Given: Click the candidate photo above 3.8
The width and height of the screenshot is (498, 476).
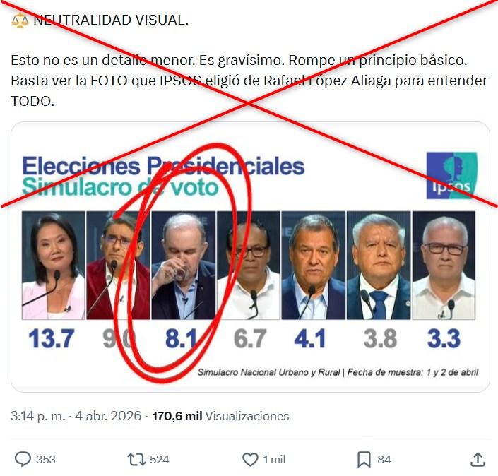Looking at the screenshot, I should (379, 265).
